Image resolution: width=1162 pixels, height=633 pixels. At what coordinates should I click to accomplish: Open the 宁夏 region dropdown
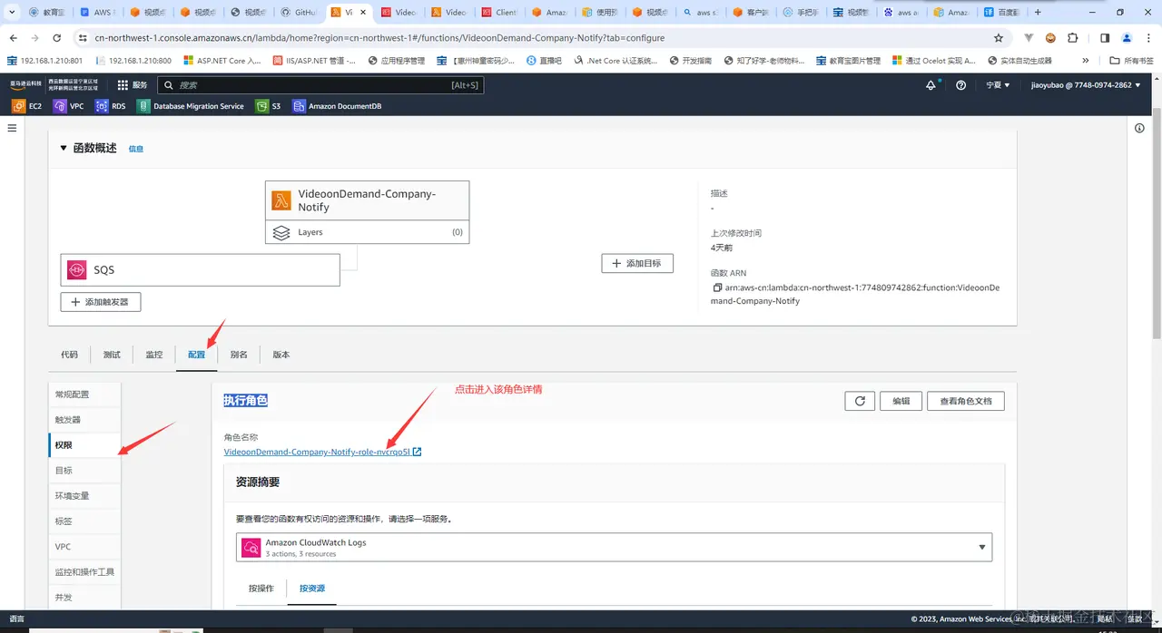coord(998,84)
